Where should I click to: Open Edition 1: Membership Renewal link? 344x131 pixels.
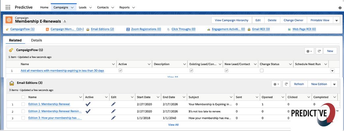click(49, 104)
